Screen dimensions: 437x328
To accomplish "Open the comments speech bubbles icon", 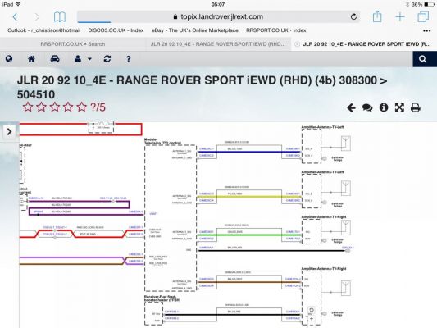I will pyautogui.click(x=367, y=107).
